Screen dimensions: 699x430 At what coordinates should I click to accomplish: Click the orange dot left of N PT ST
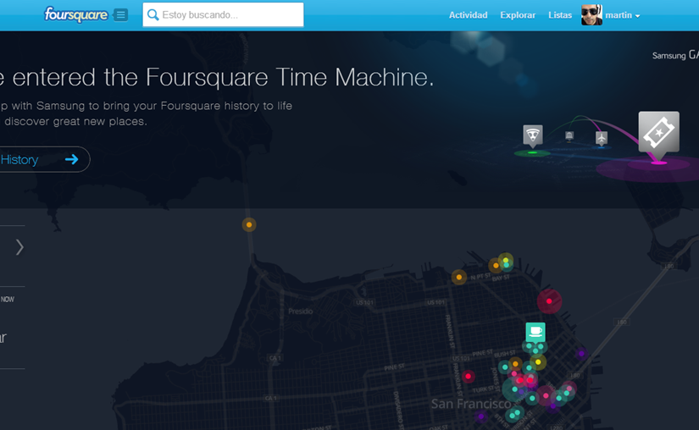pos(459,277)
